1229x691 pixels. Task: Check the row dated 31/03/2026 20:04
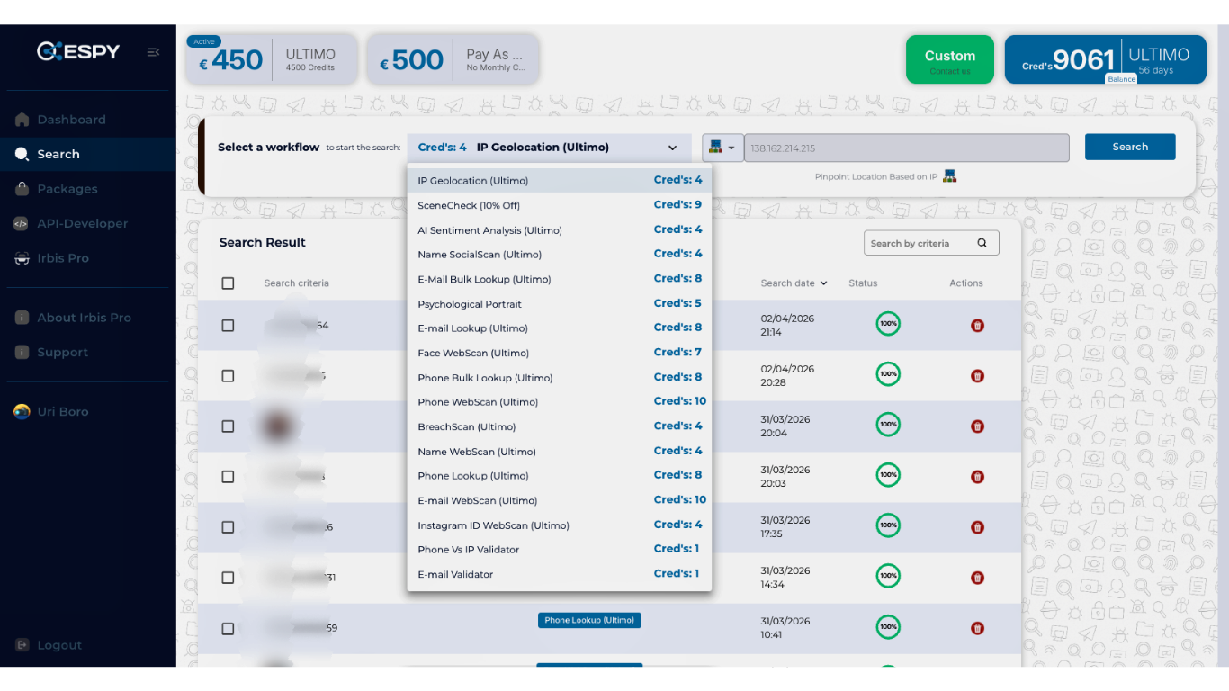point(228,426)
